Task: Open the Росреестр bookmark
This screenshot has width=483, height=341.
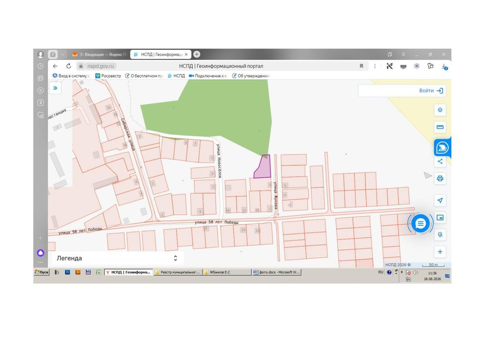Action: [x=108, y=76]
